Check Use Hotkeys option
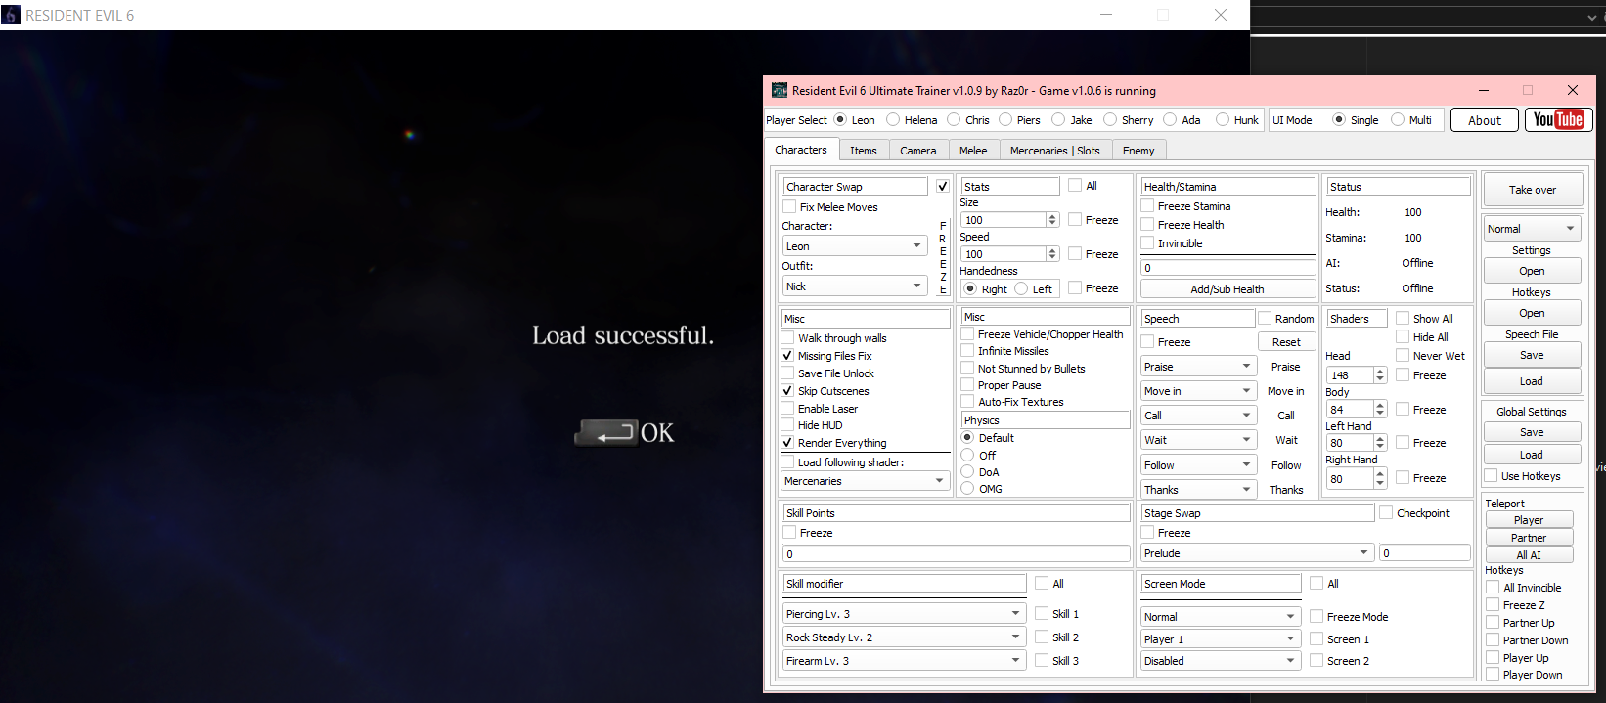This screenshot has height=703, width=1606. [x=1491, y=476]
